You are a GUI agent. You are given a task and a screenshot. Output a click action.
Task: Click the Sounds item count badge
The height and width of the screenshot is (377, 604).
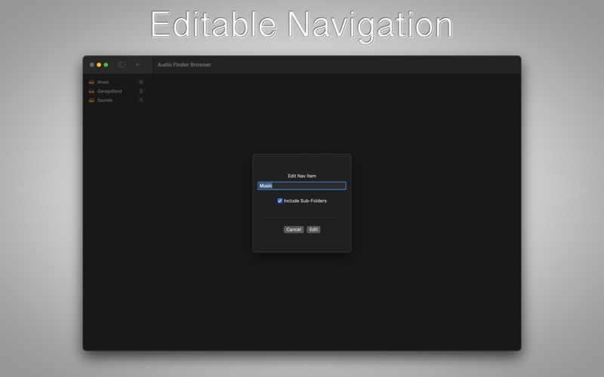141,100
